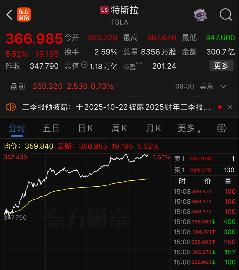Tap the 时 column header
Image resolution: width=239 pixels, height=270 pixels.
(182, 181)
